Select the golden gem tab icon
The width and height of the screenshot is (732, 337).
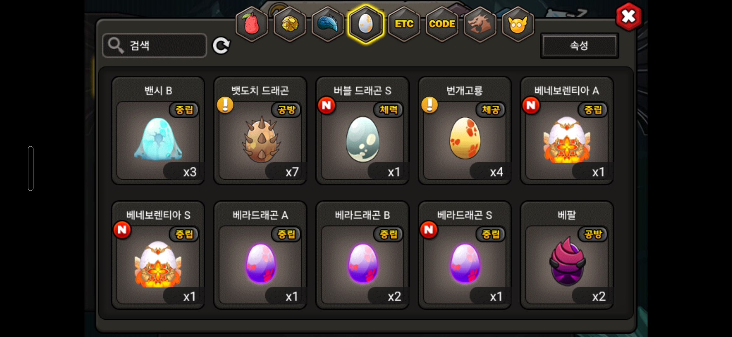click(x=290, y=24)
